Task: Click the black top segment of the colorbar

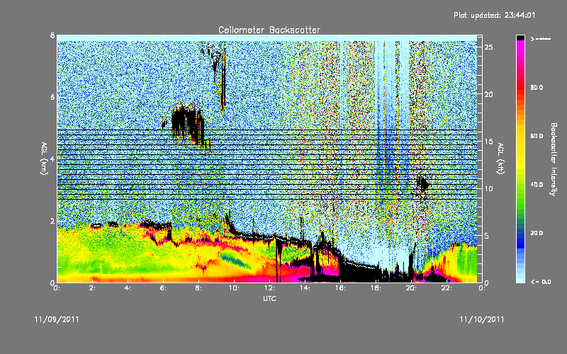Action: tap(520, 38)
